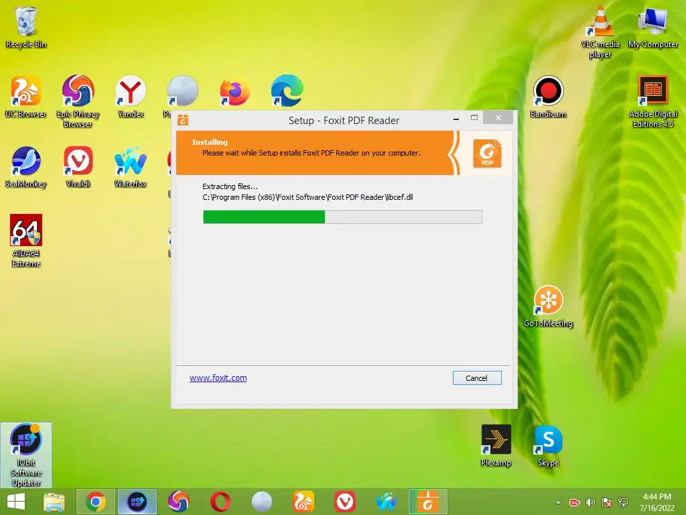This screenshot has width=686, height=515.
Task: Open the taskbar clock showing 4:44 PM
Action: click(x=657, y=502)
